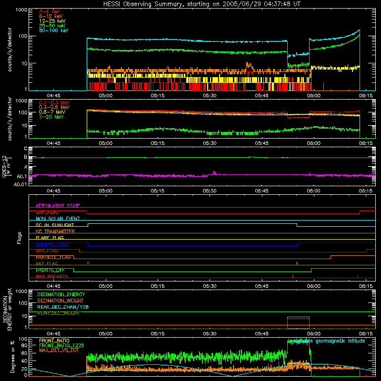Select the orange 6-12 keV legend label
The image size is (381, 381).
point(51,16)
